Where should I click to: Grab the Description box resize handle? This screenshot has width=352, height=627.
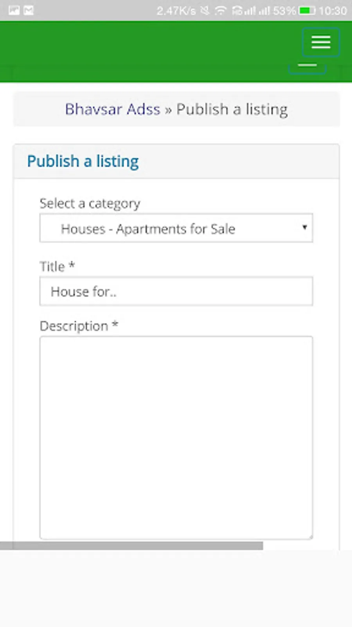pyautogui.click(x=310, y=536)
